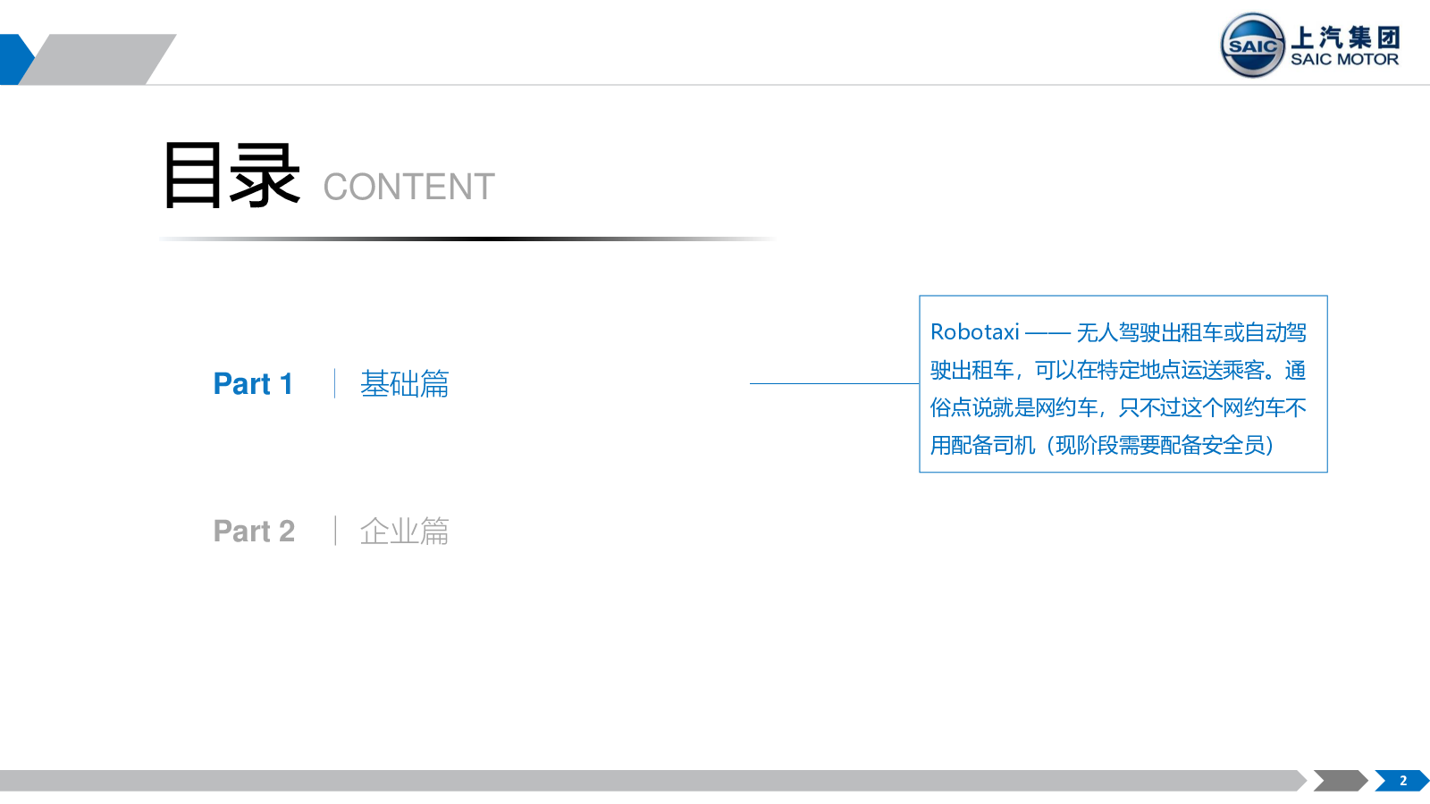Click the 基础篇 section title
Image resolution: width=1430 pixels, height=804 pixels.
click(404, 383)
